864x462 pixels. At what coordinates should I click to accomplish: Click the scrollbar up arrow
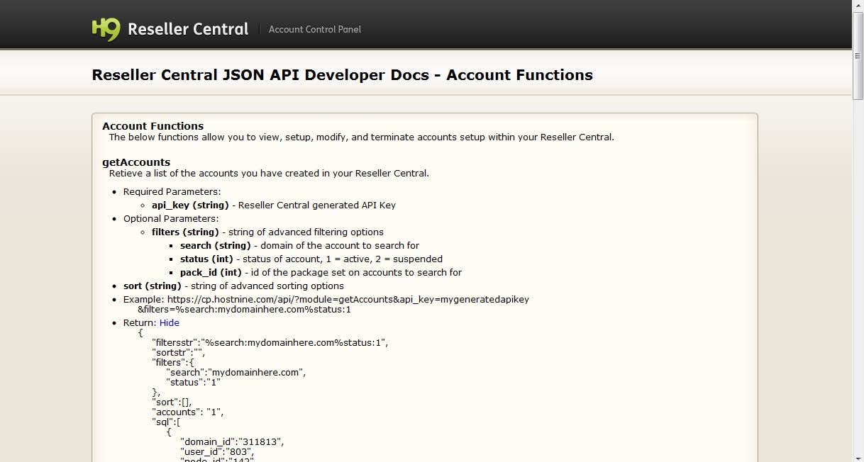pos(858,5)
